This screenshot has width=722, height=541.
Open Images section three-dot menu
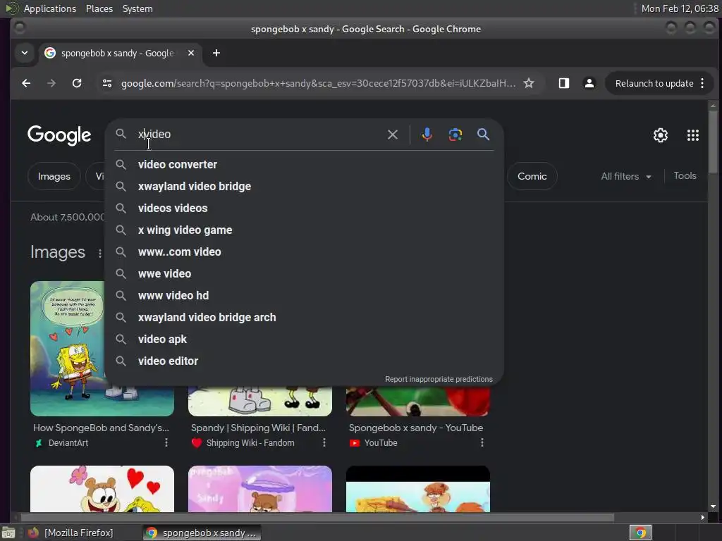100,254
